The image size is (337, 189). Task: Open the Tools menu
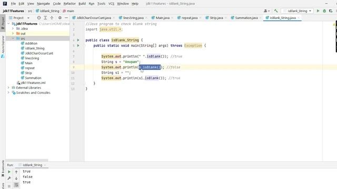pos(101,4)
